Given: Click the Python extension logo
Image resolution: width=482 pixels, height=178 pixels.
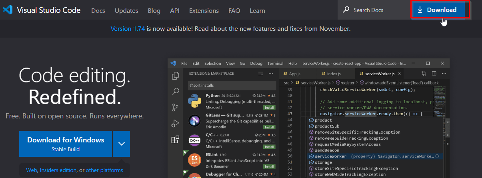Looking at the screenshot, I should [x=194, y=101].
